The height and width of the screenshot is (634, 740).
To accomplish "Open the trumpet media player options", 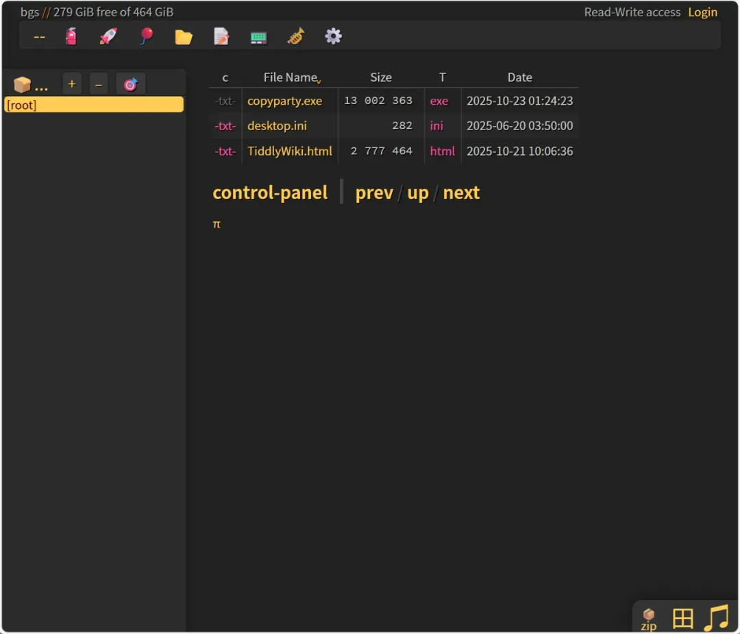I will click(x=296, y=36).
